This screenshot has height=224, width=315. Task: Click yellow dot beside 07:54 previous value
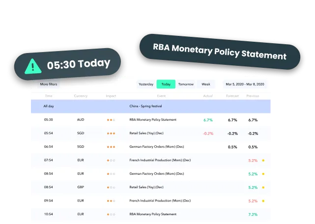[x=263, y=160]
